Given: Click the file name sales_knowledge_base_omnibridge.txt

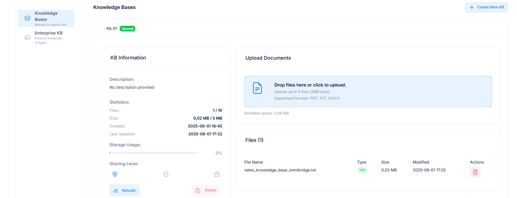Looking at the screenshot, I should coord(280,170).
